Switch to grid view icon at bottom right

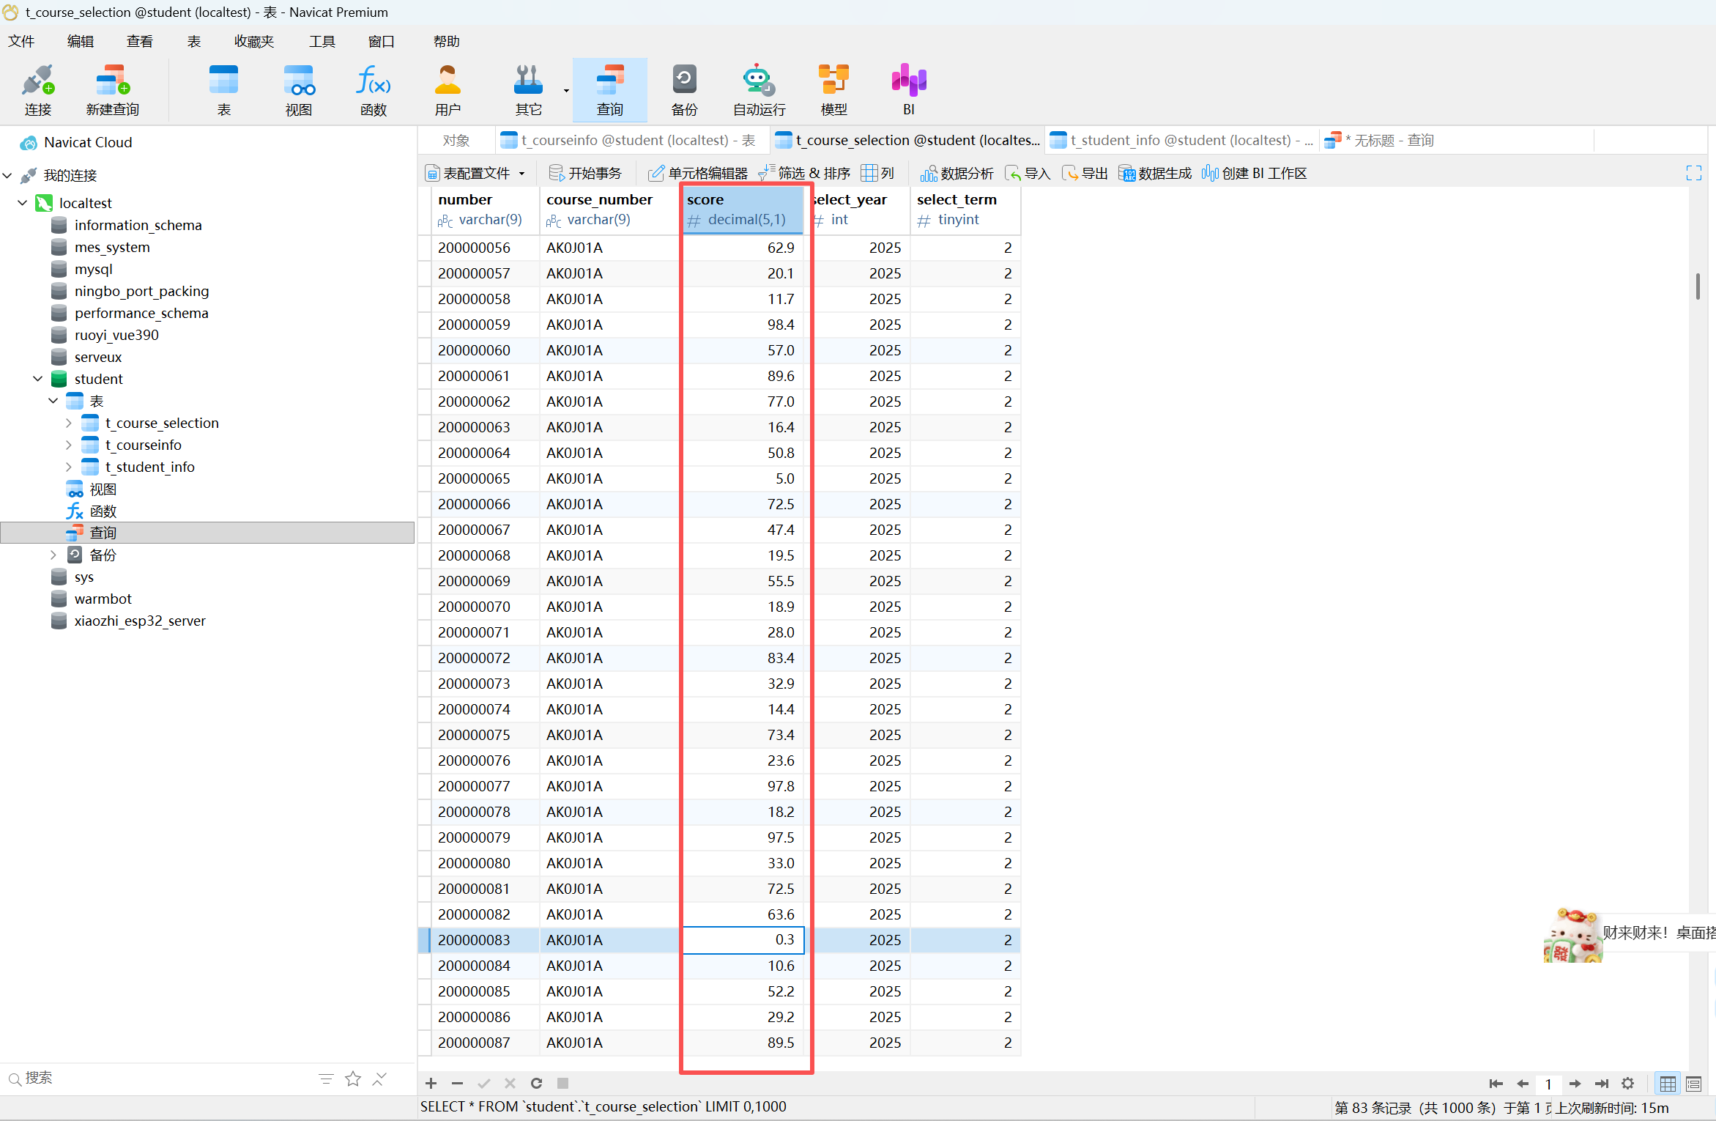tap(1668, 1083)
